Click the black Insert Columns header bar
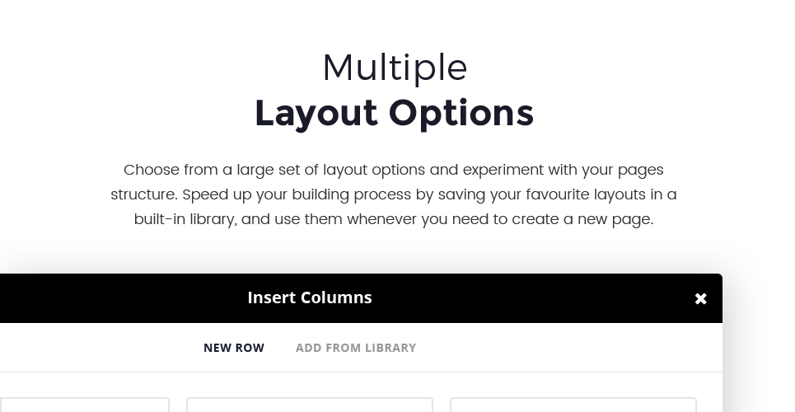795x412 pixels. coord(361,298)
